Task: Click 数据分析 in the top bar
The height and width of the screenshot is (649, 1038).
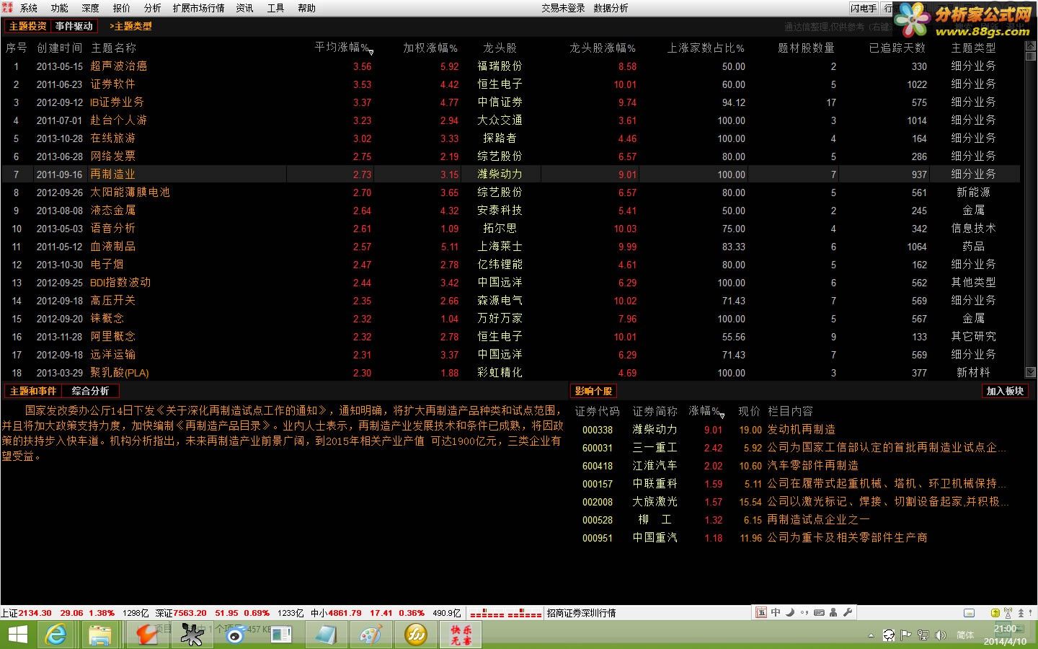Action: point(611,8)
